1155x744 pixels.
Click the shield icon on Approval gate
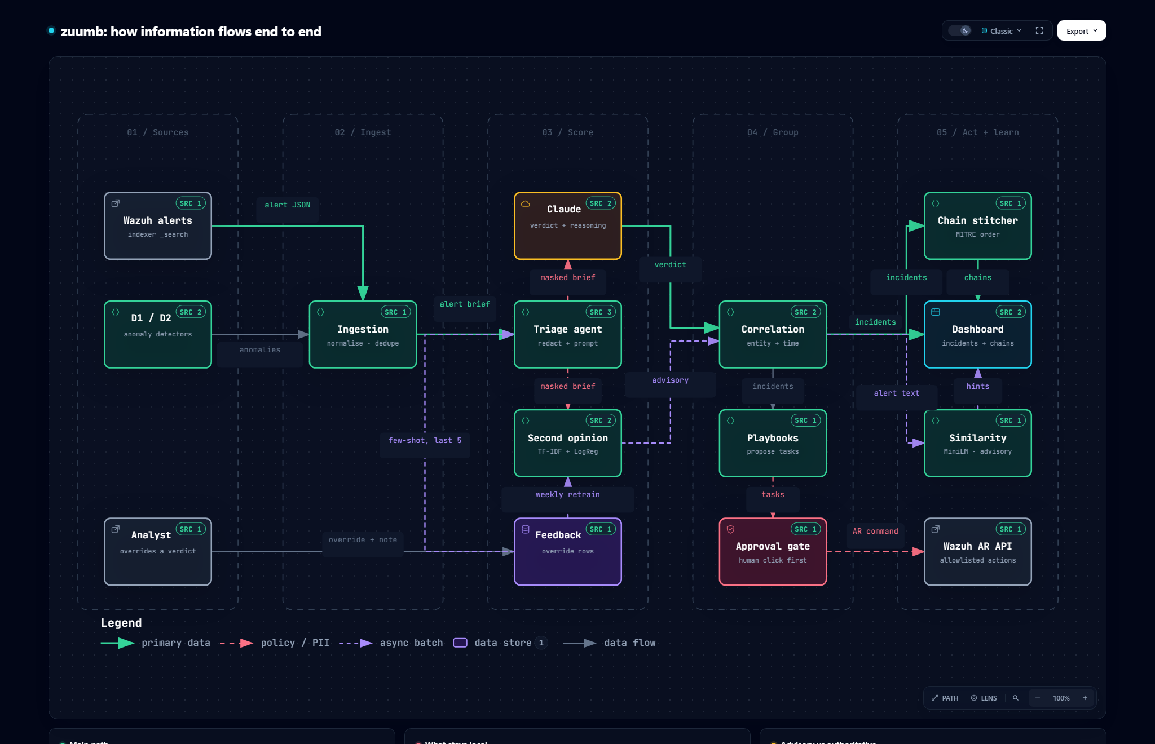tap(731, 529)
